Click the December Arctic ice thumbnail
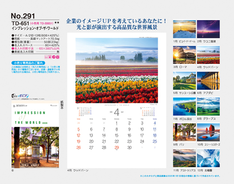This screenshot has width=234, height=184. point(208,158)
